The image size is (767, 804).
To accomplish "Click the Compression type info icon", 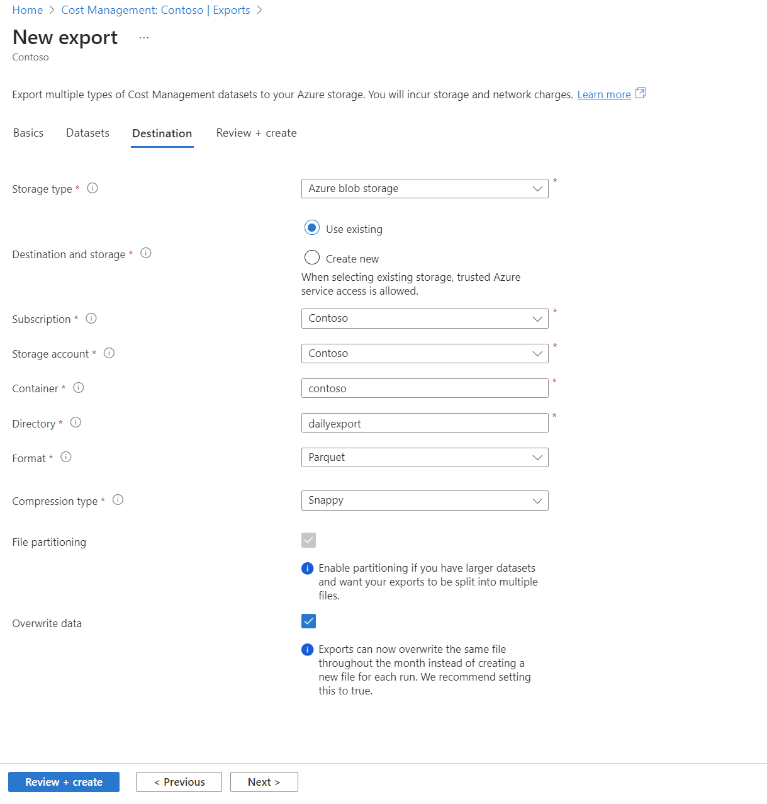I will (118, 500).
